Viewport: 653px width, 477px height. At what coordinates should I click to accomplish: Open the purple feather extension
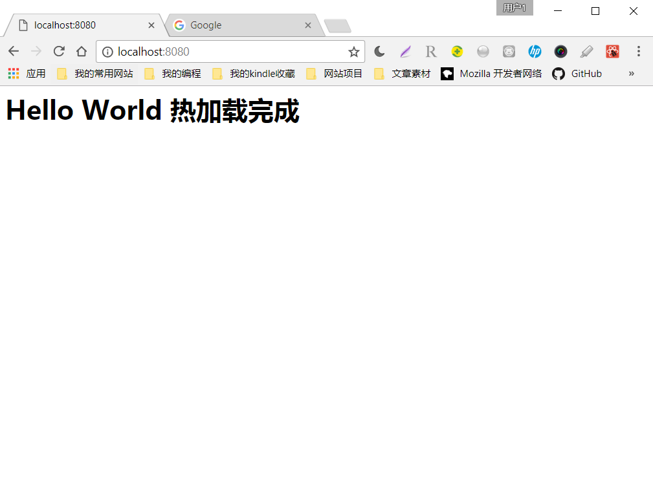(x=405, y=51)
